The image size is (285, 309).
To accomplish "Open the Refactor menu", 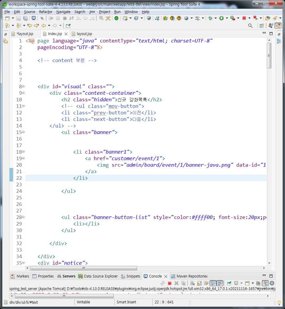I will click(46, 12).
